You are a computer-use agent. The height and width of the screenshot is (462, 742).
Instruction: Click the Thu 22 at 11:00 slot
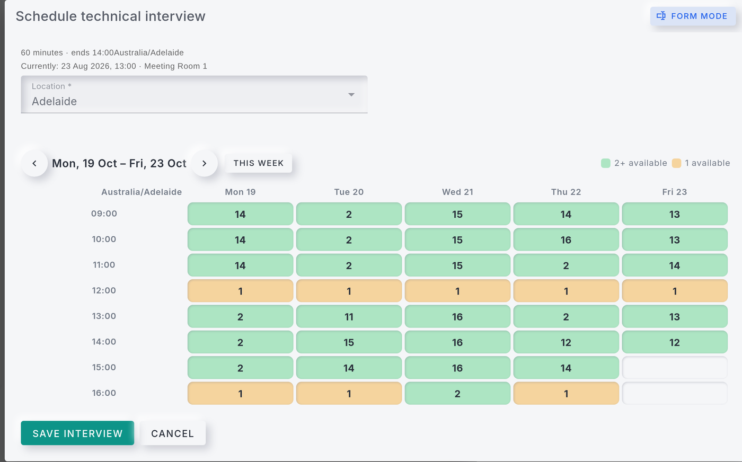[566, 265]
